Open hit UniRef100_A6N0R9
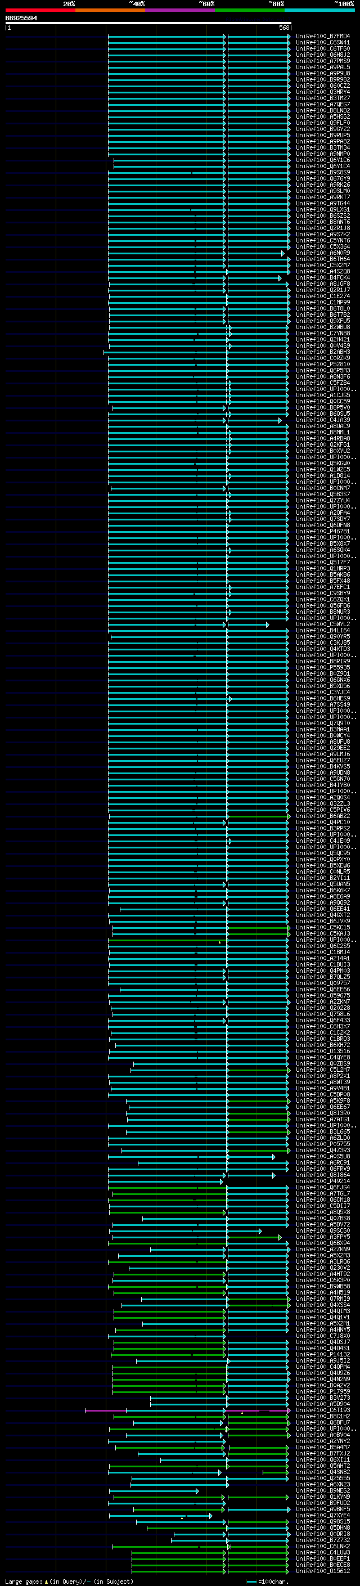 coord(322,253)
